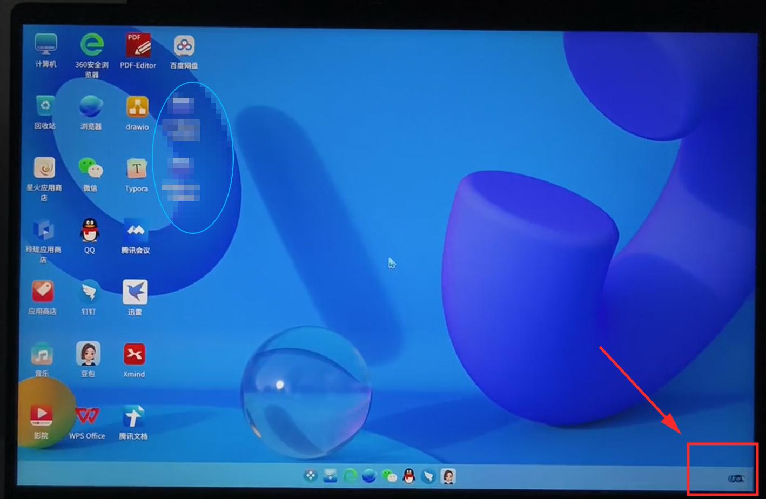Open the 影院 desktop icon
The width and height of the screenshot is (766, 499).
41,416
